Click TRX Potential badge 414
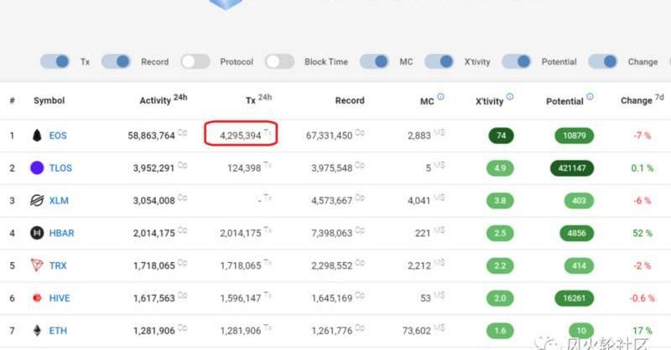671x350 pixels. point(579,265)
